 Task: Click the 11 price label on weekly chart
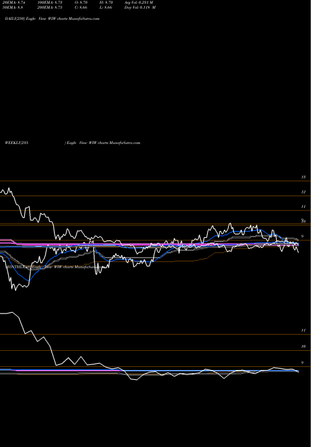pos(304,206)
